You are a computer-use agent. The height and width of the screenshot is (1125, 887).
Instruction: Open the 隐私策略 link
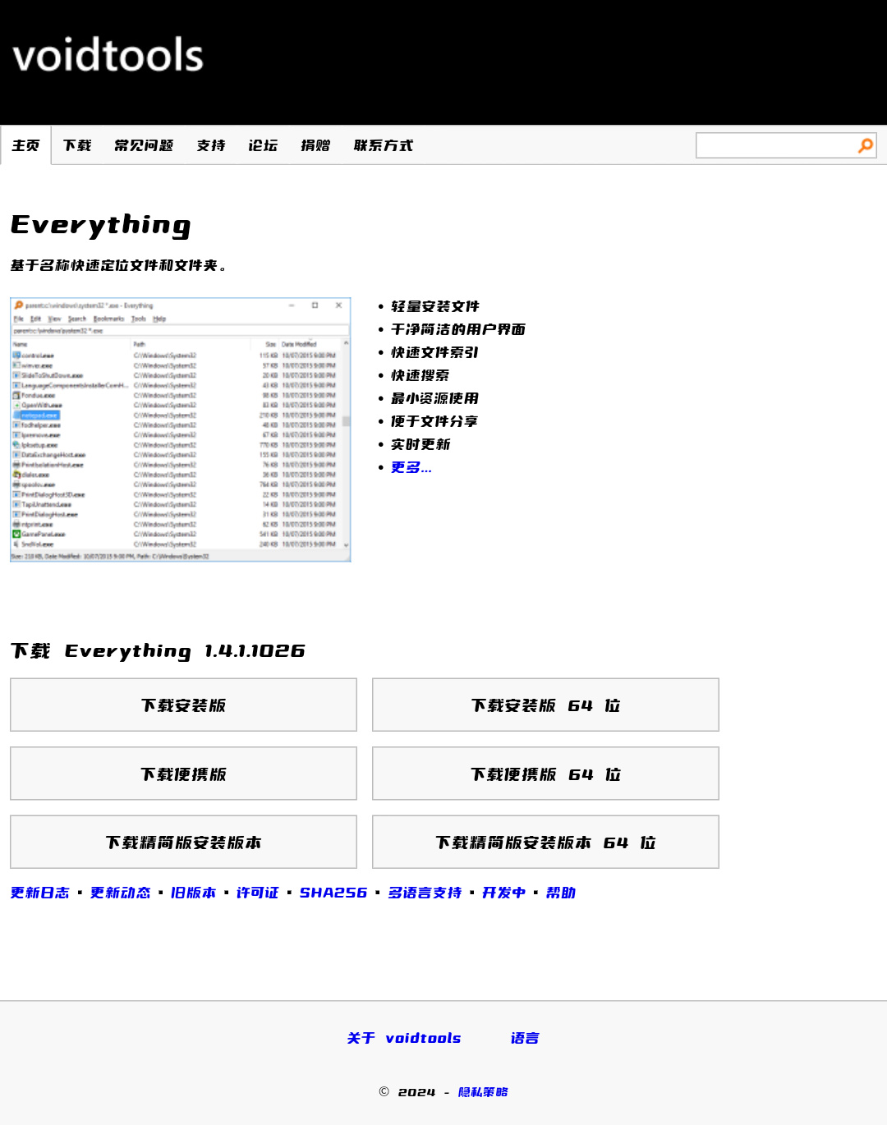(483, 1092)
